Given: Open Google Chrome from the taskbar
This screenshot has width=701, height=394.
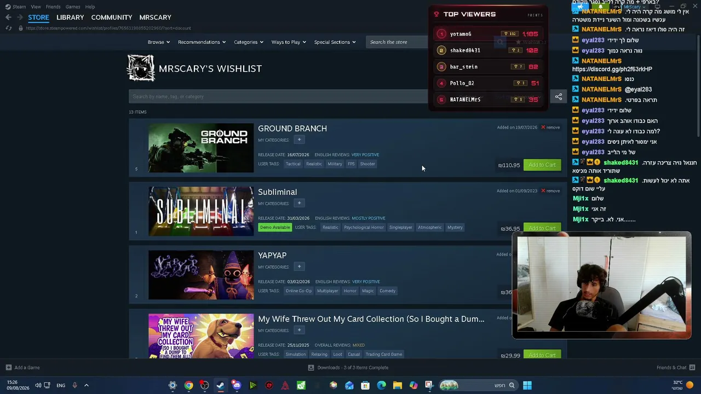Looking at the screenshot, I should (x=188, y=385).
